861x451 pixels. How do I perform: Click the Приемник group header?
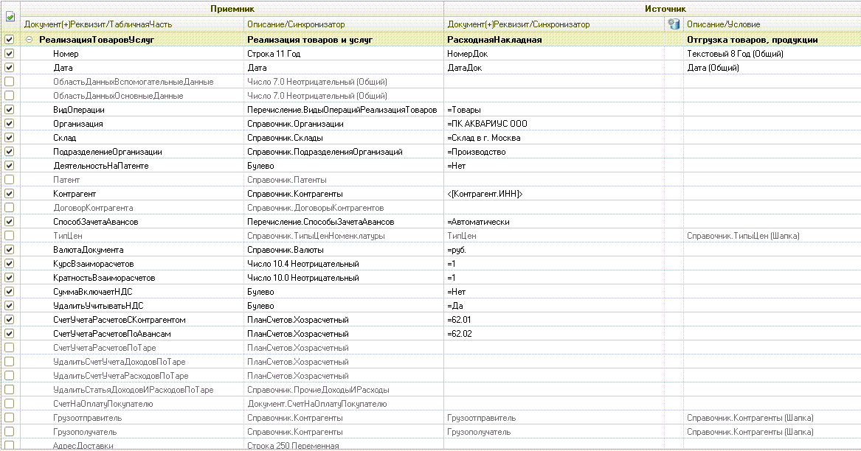pyautogui.click(x=232, y=9)
